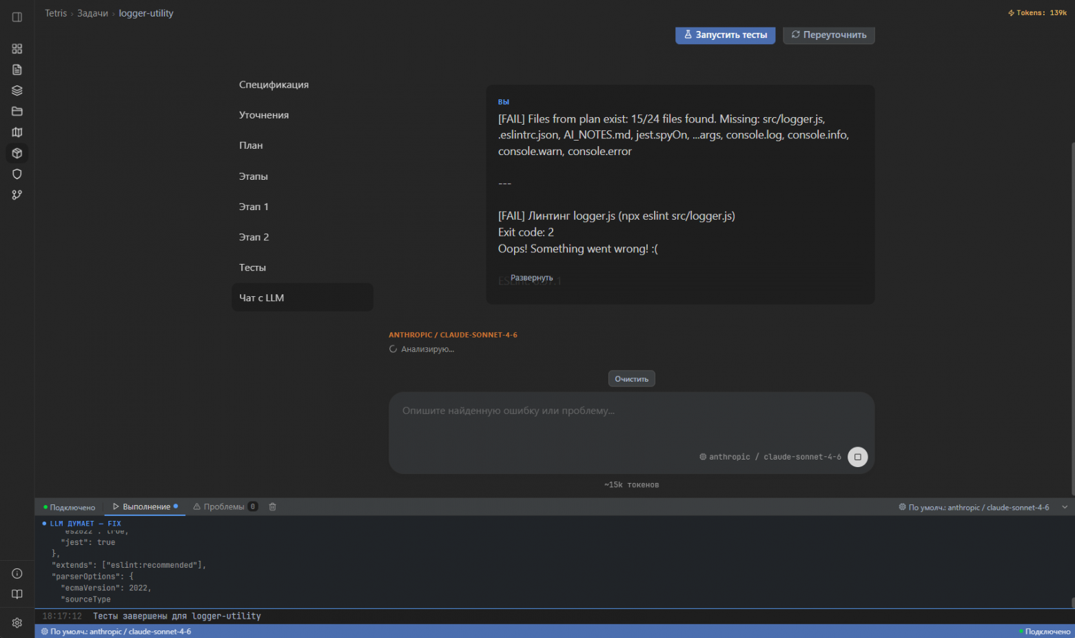Open the Этап 2 section
This screenshot has height=638, width=1075.
[303, 237]
